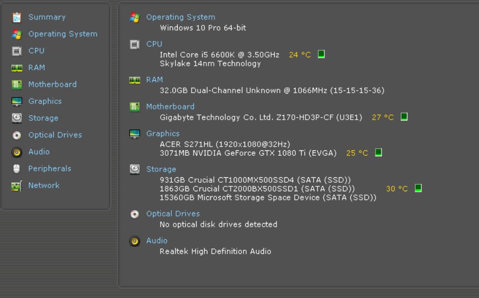The height and width of the screenshot is (298, 479).
Task: Click the Storage drive icon in sidebar
Action: [17, 118]
